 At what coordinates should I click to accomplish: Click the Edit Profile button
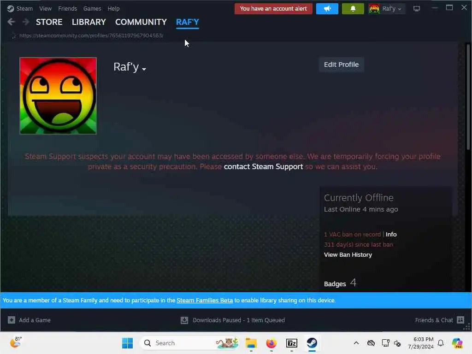(342, 65)
